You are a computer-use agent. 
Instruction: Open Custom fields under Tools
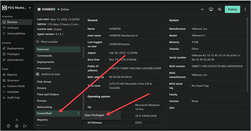point(16,86)
